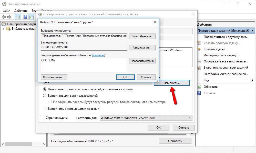Close the user or group selection dialog

[x=155, y=22]
